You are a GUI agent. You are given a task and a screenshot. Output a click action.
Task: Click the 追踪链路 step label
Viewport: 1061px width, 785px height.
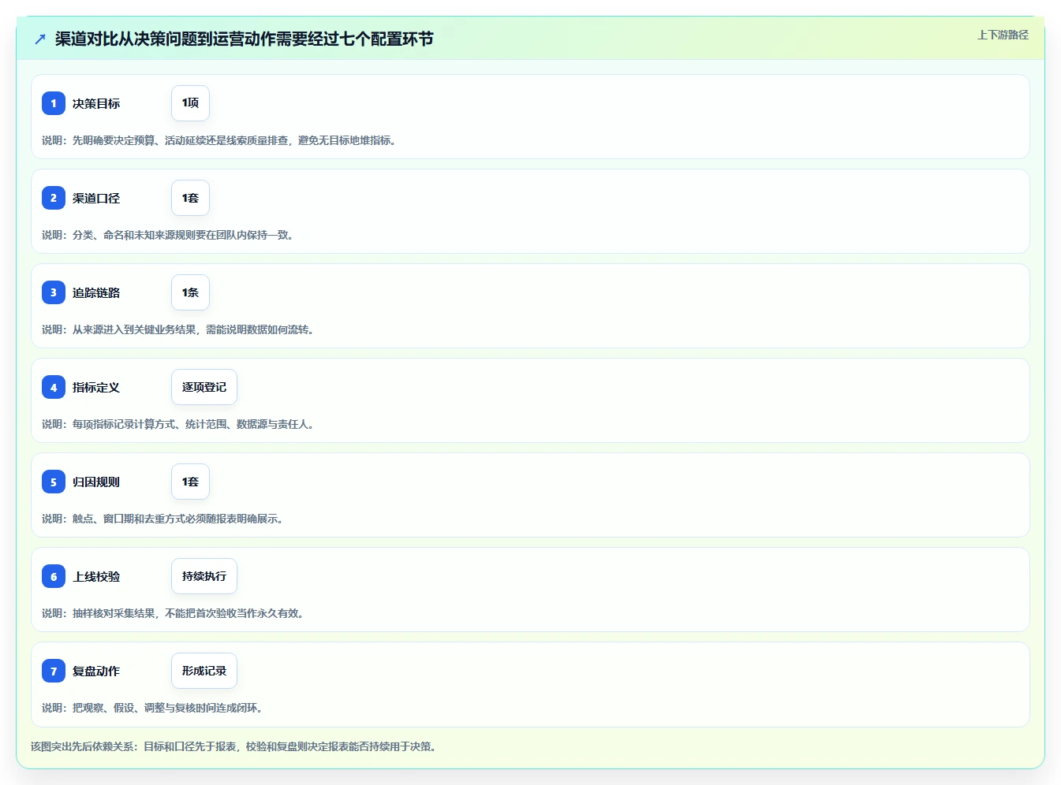coord(96,292)
